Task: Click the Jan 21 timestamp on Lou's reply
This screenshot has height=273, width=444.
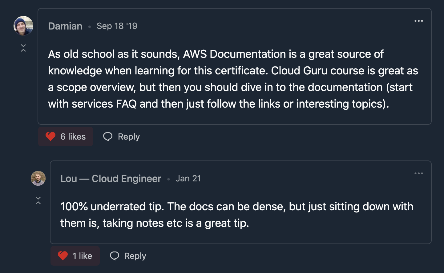Action: (x=188, y=179)
